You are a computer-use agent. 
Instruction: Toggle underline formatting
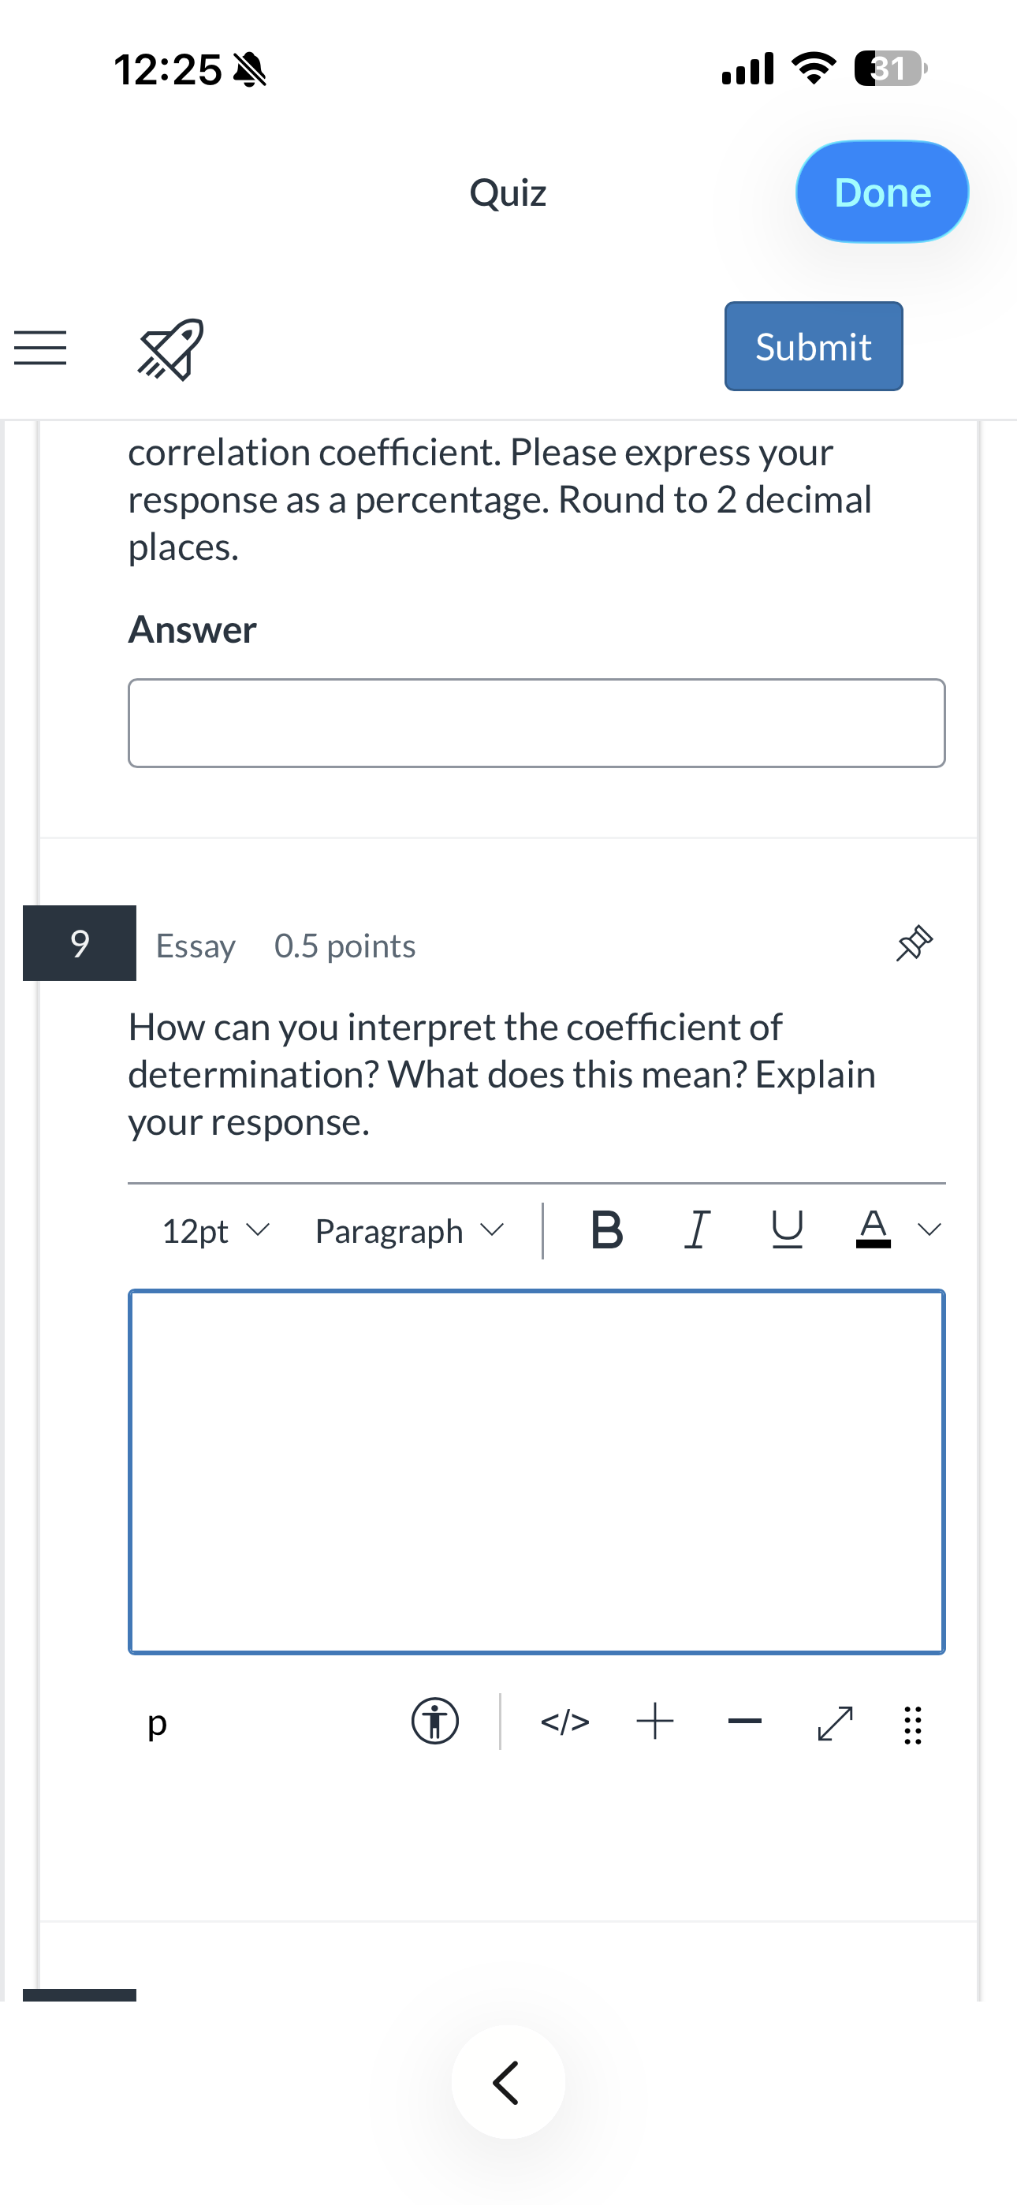(x=787, y=1231)
